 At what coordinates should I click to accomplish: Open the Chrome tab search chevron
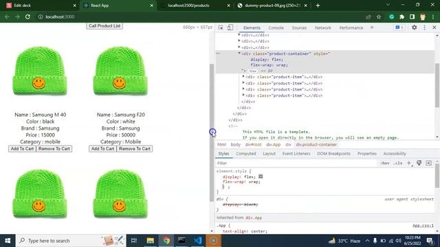point(388,5)
